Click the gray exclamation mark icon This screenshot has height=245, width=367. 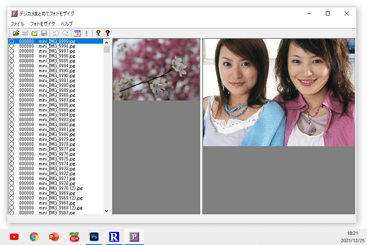[x=86, y=33]
